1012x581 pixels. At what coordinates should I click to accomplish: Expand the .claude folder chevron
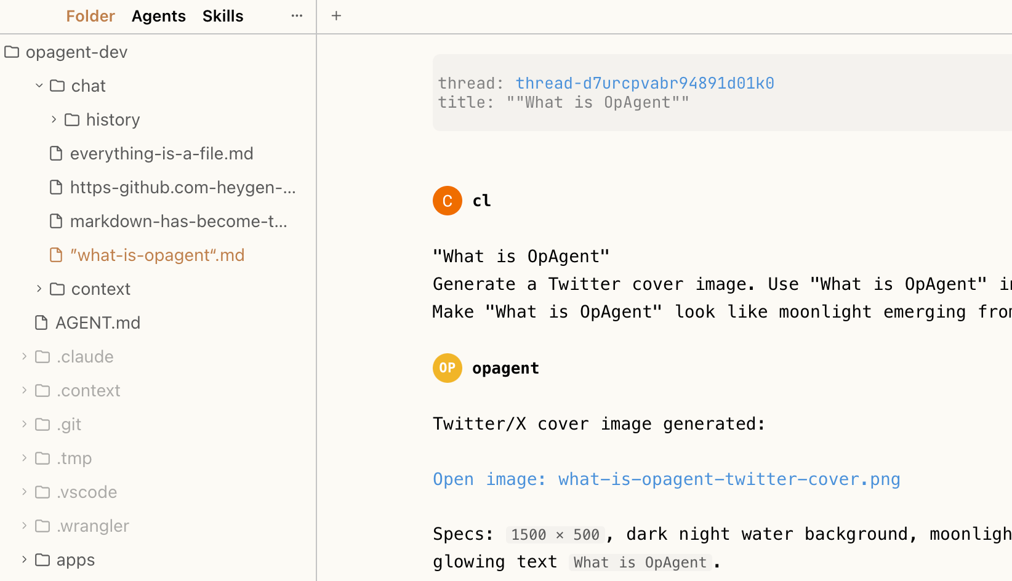(x=24, y=356)
